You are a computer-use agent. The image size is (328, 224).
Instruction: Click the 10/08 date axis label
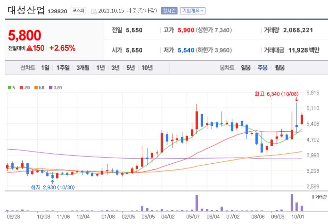(43, 217)
